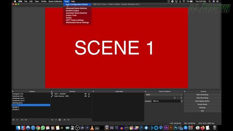Select the Color Source - RED source row
The image size is (233, 131).
coord(71,96)
